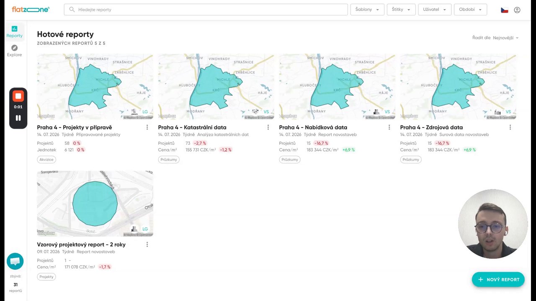
Task: Pause the screen recording
Action: [x=18, y=118]
